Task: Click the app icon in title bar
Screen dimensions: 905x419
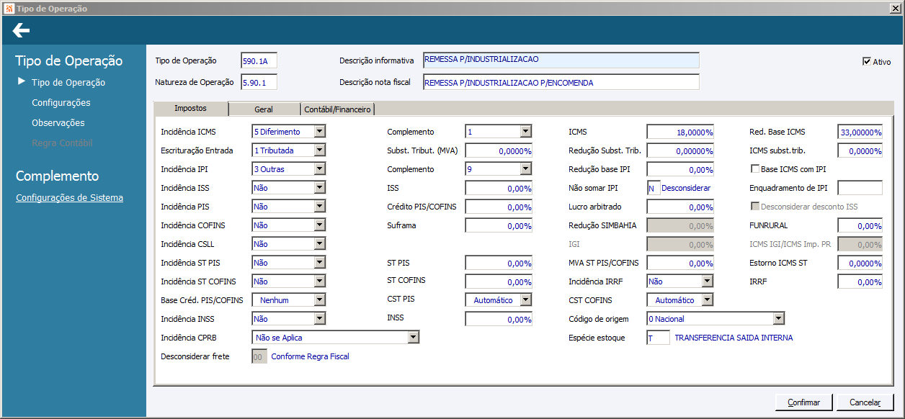Action: (9, 8)
